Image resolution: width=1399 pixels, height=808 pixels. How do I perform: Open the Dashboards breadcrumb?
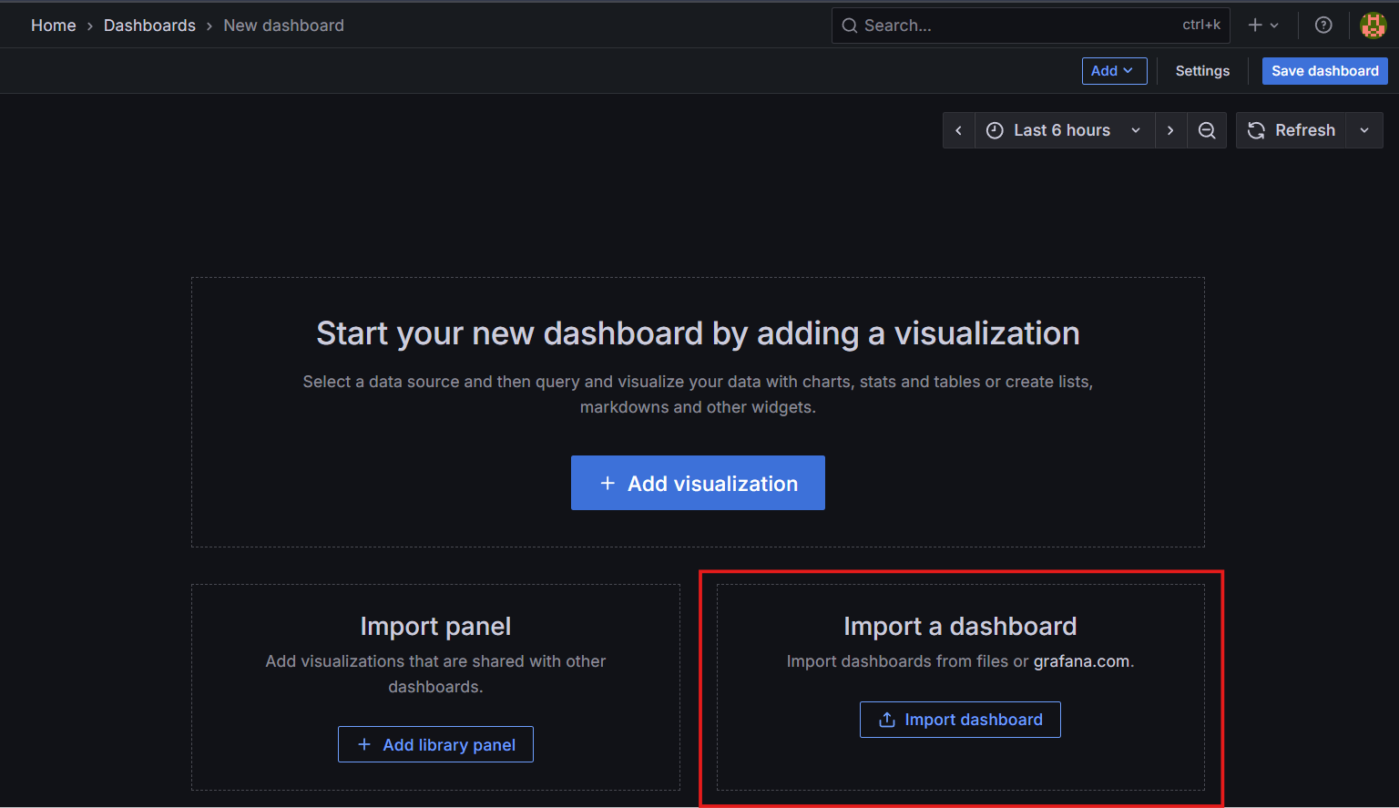[149, 26]
